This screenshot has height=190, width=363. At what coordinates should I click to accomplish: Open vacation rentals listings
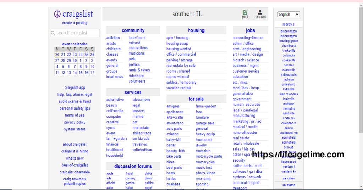click(x=179, y=88)
